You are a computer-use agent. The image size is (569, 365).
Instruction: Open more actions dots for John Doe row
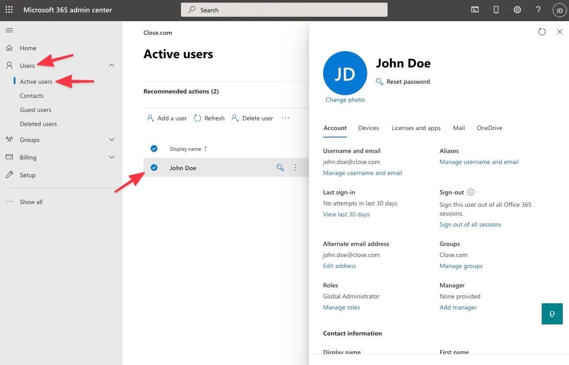295,168
